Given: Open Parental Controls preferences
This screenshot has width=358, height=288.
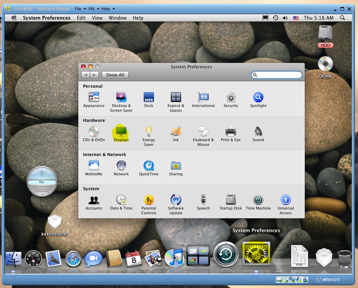Looking at the screenshot, I should coord(148,204).
